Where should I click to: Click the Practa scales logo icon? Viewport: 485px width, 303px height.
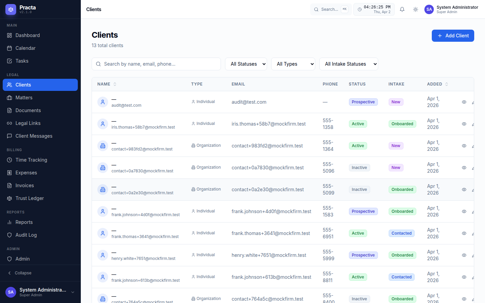[x=11, y=9]
